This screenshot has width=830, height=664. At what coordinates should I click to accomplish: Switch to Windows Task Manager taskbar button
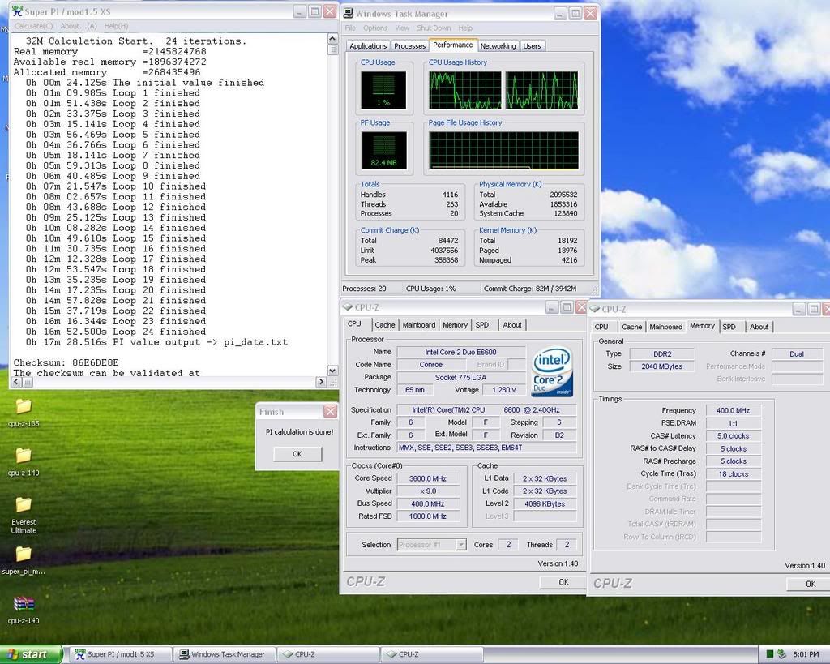(x=226, y=654)
